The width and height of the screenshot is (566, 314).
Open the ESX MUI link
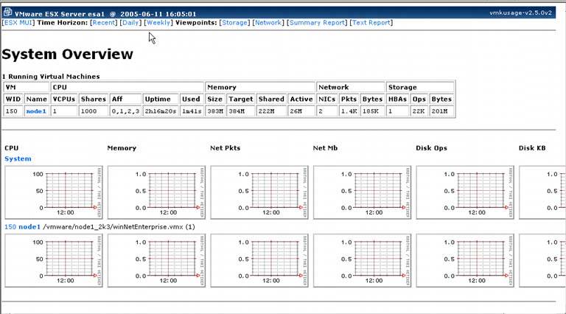click(18, 23)
